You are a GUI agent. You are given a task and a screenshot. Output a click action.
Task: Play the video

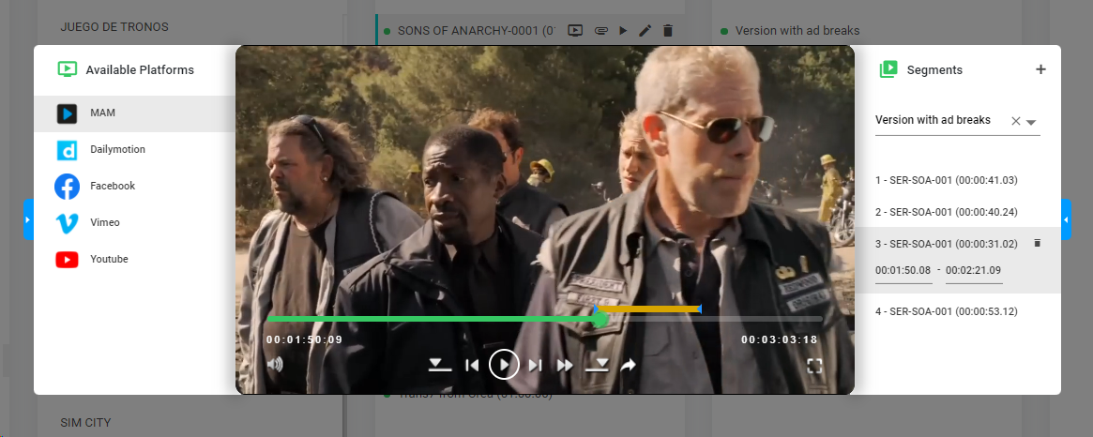504,364
